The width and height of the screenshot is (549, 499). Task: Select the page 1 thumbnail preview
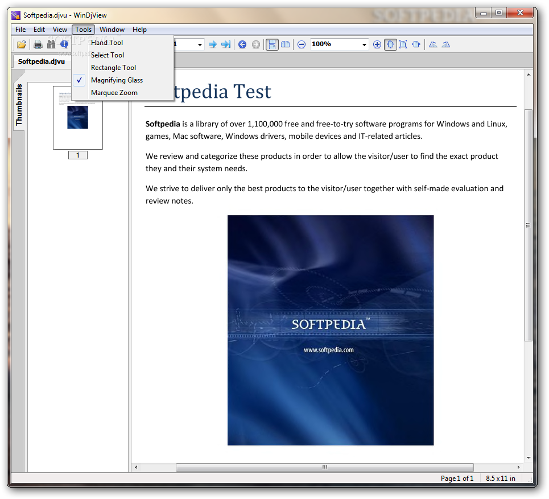coord(78,118)
